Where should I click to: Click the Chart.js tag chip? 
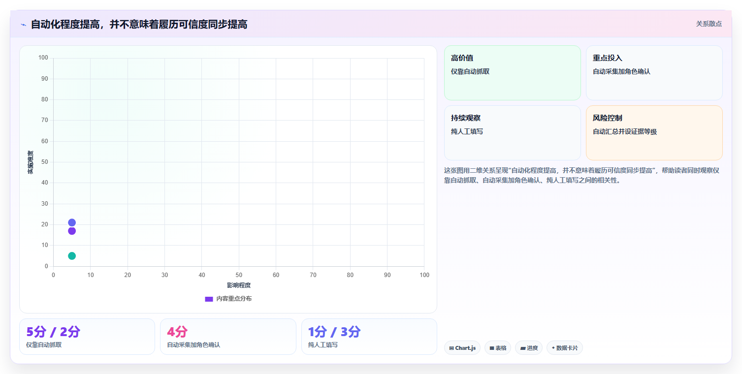(x=462, y=348)
